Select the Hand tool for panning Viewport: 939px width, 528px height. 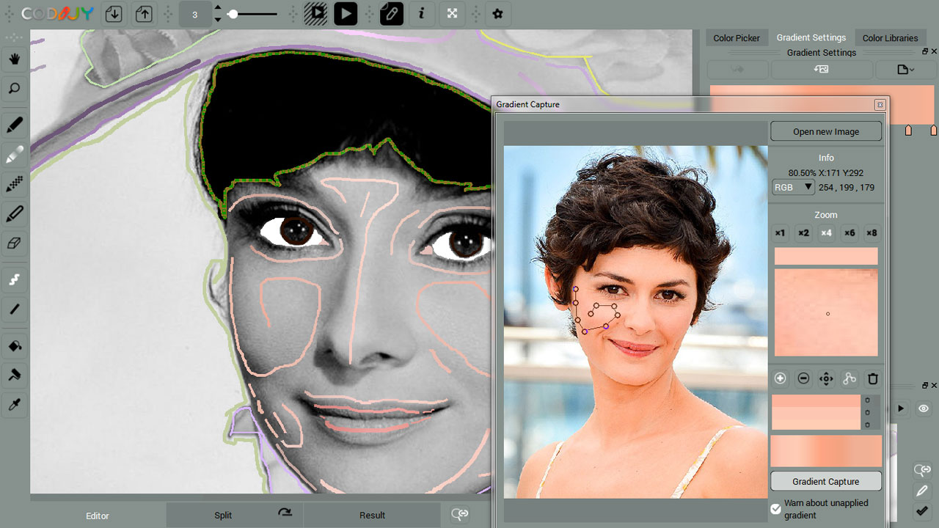pyautogui.click(x=14, y=59)
